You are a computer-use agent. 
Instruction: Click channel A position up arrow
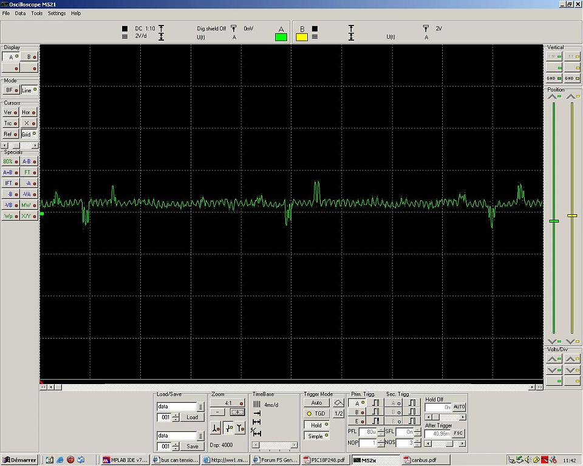coord(554,96)
